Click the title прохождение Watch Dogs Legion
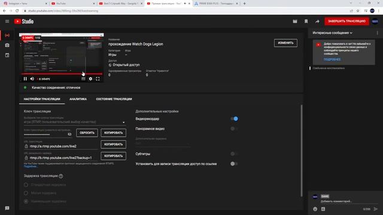Screen dimensions: 383x215 coord(136,44)
